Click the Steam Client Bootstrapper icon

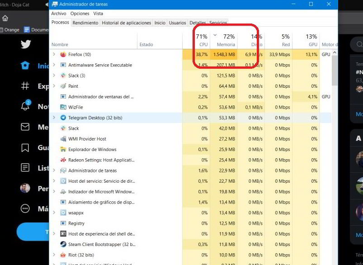point(63,245)
